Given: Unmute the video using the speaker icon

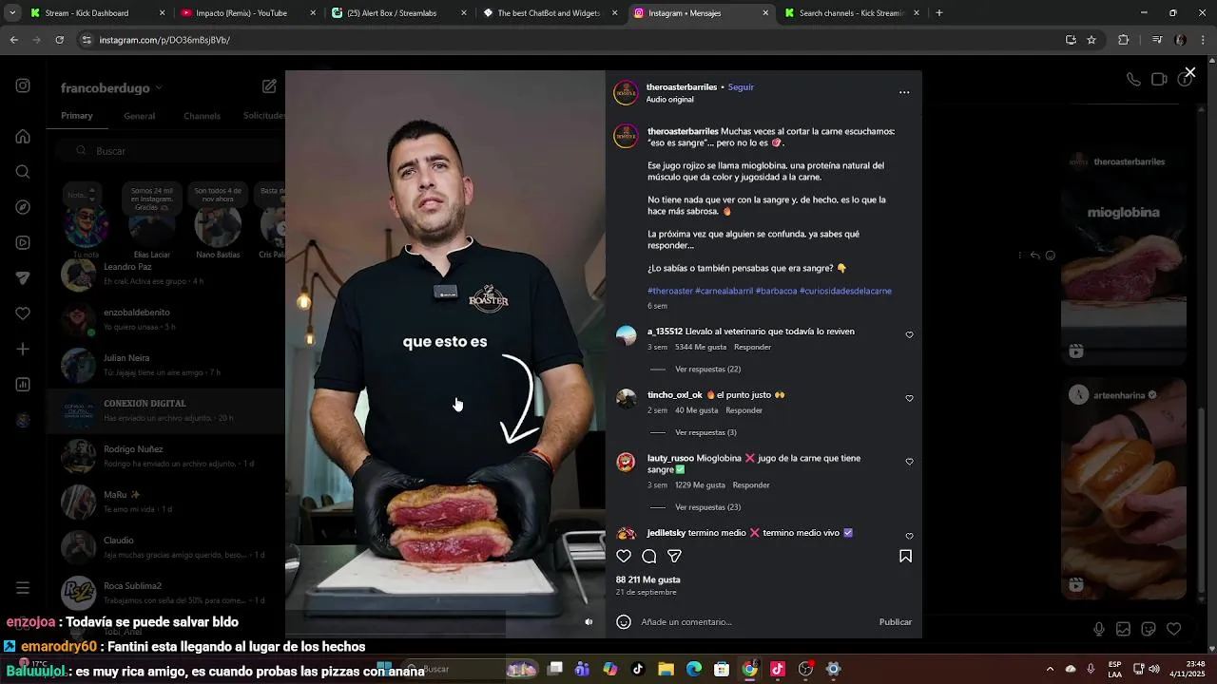Looking at the screenshot, I should coord(589,622).
